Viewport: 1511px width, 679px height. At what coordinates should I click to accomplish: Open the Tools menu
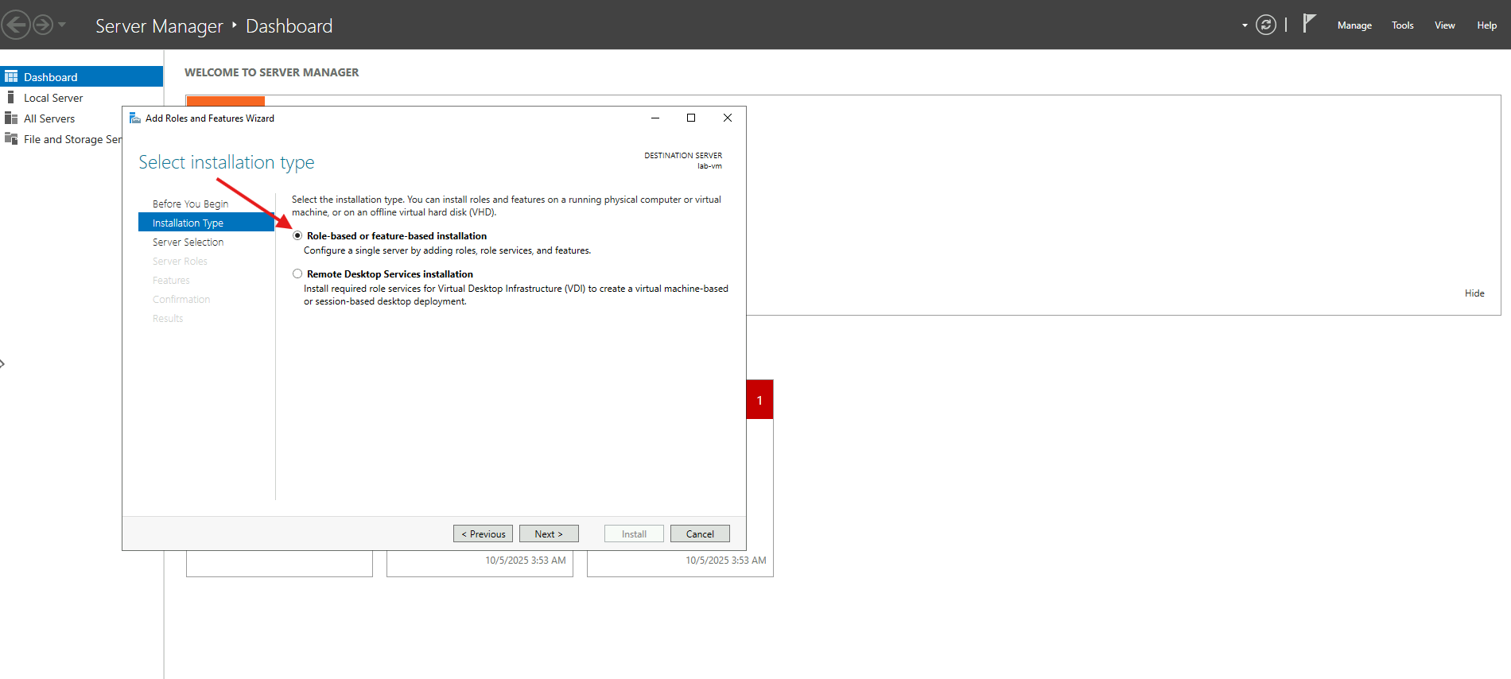pos(1403,25)
